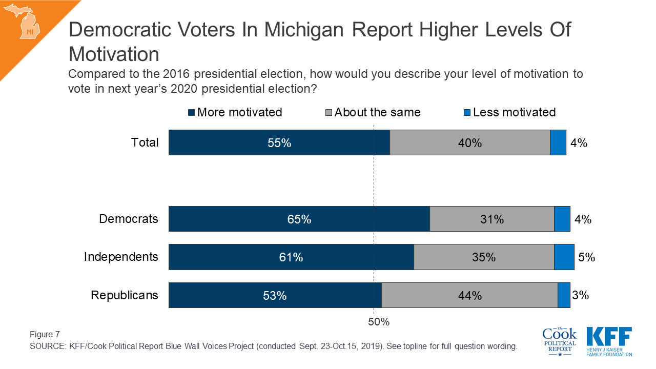Select the Independents 61% bar segment
The width and height of the screenshot is (656, 369).
(x=291, y=257)
